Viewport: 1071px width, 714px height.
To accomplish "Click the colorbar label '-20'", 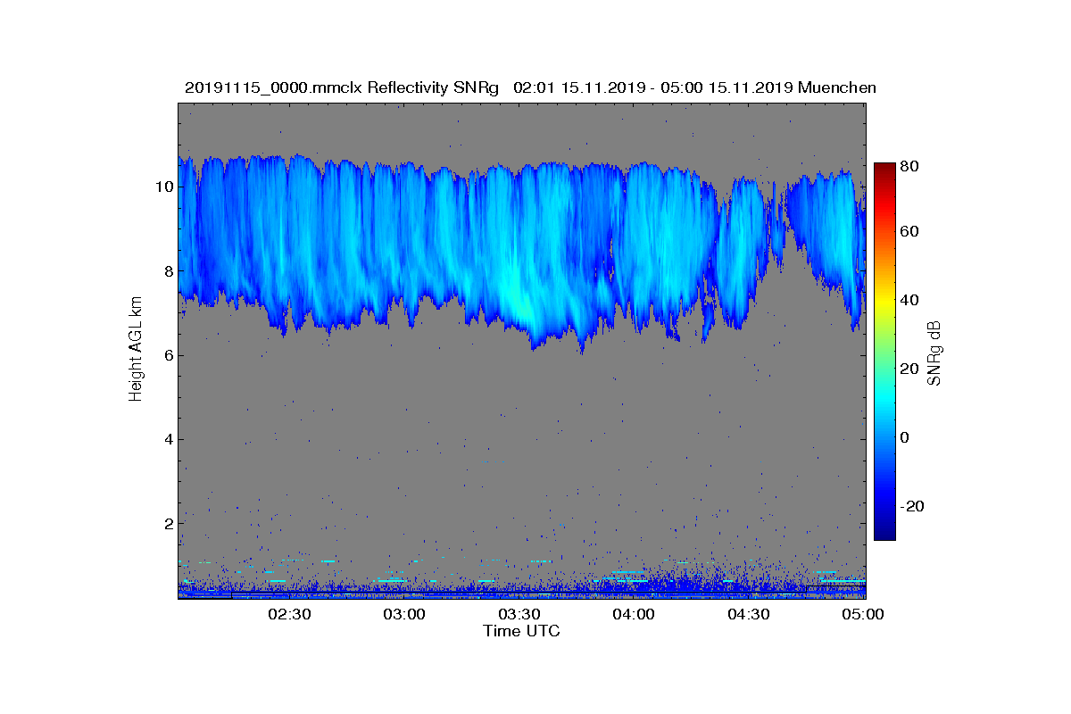I will (913, 506).
